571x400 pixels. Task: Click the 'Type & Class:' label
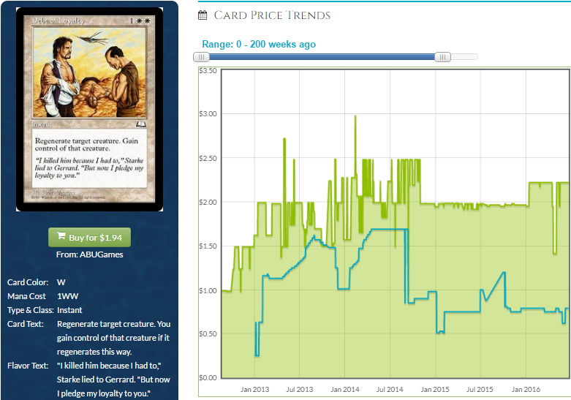(x=31, y=310)
